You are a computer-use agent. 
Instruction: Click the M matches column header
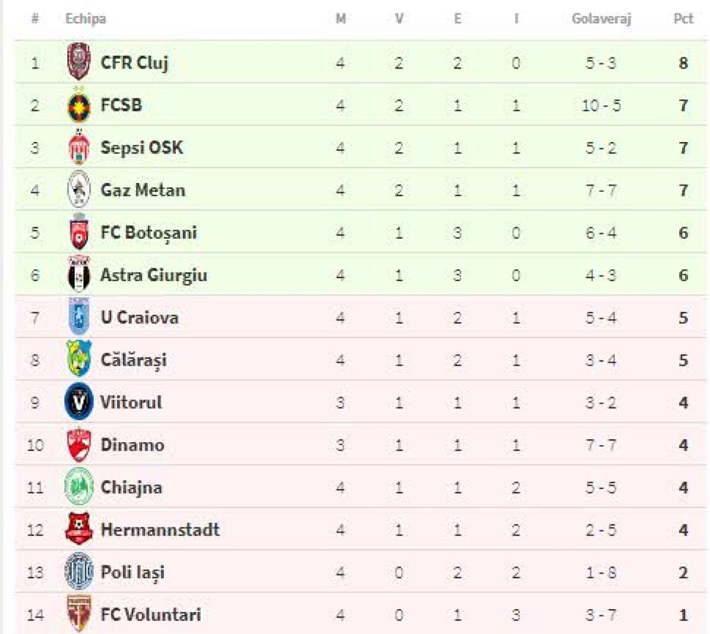340,18
